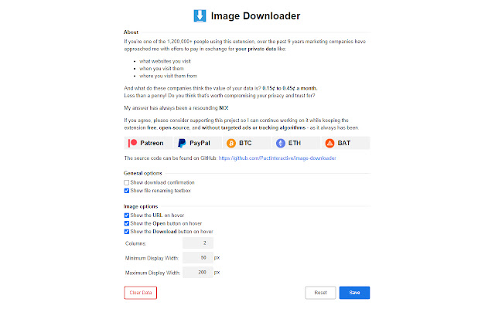
Task: Enable Show download confirmation checkbox
Action: 127,182
